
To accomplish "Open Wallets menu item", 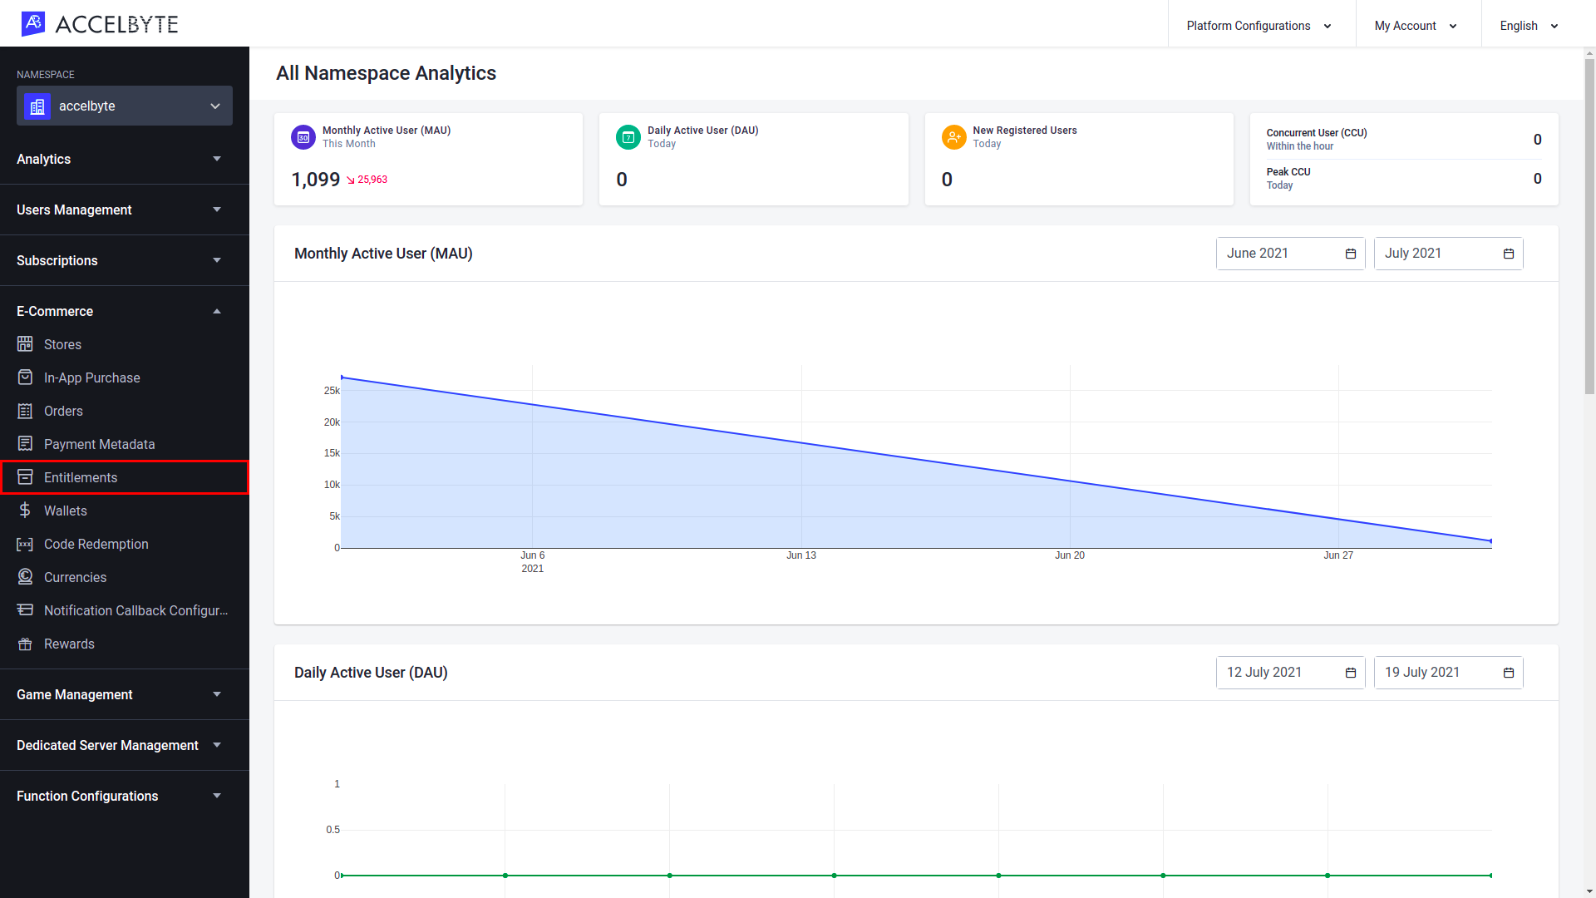I will (x=125, y=511).
